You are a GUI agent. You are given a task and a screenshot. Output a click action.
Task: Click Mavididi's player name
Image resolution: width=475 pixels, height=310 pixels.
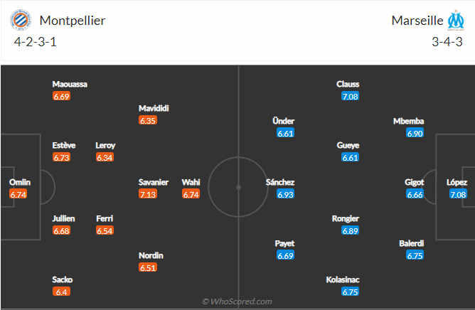point(154,108)
